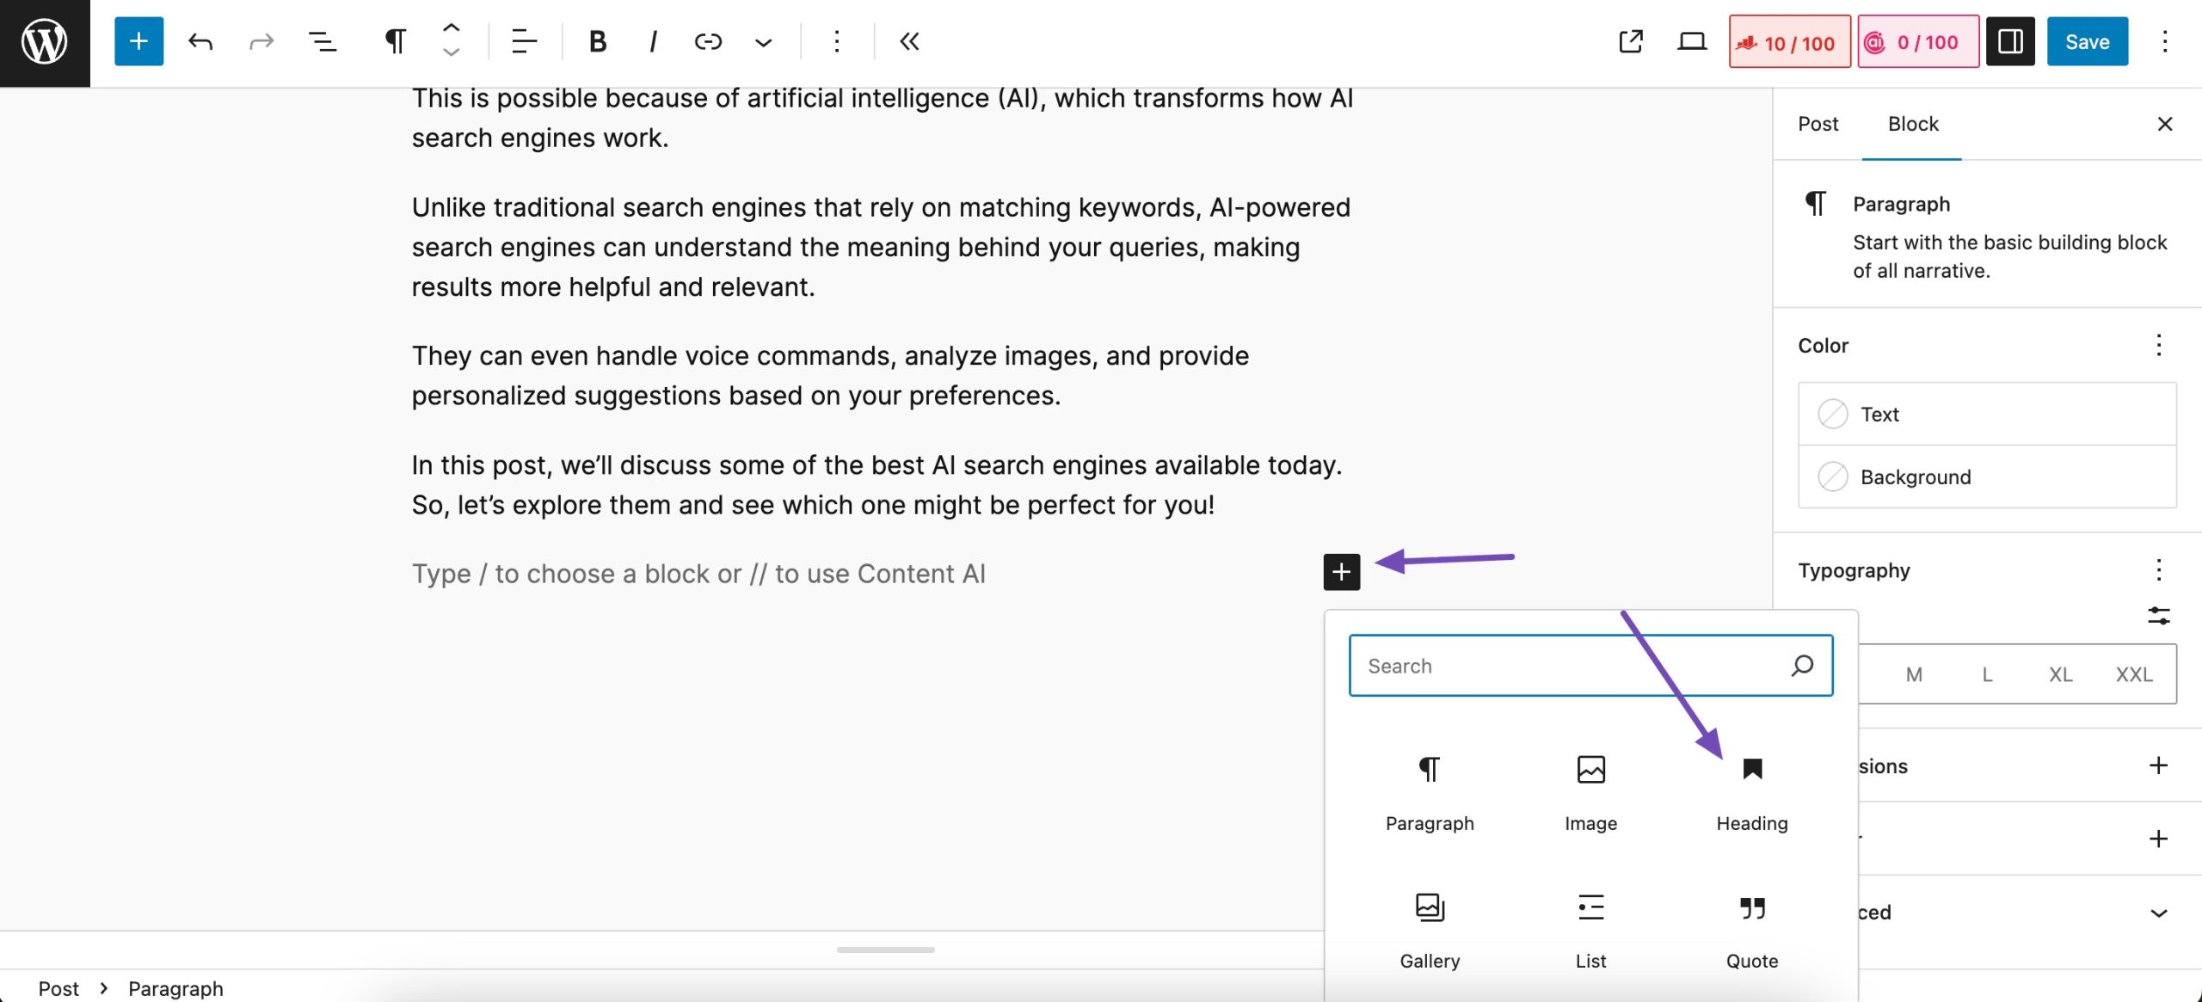This screenshot has height=1002, width=2202.
Task: Toggle custom font size control
Action: (2159, 616)
